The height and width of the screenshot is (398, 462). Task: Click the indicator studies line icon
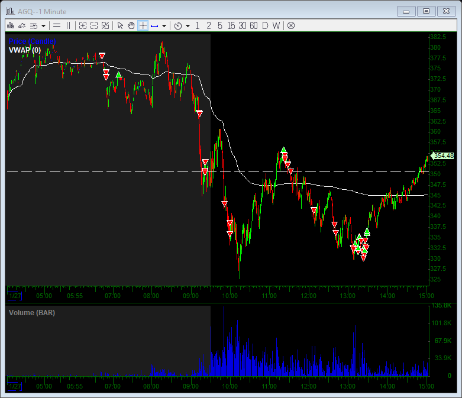tap(22, 25)
